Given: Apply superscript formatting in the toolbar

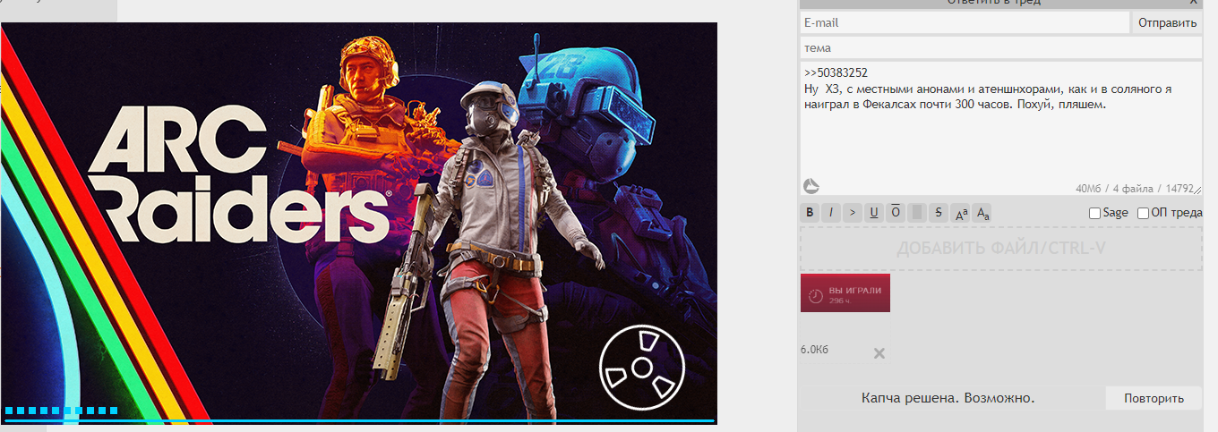Looking at the screenshot, I should (x=960, y=212).
